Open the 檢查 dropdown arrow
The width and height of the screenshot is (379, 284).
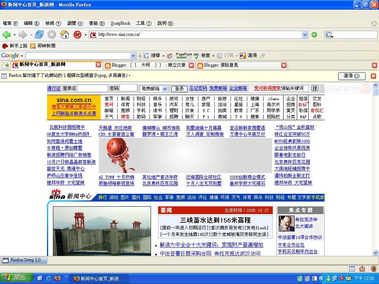click(213, 56)
